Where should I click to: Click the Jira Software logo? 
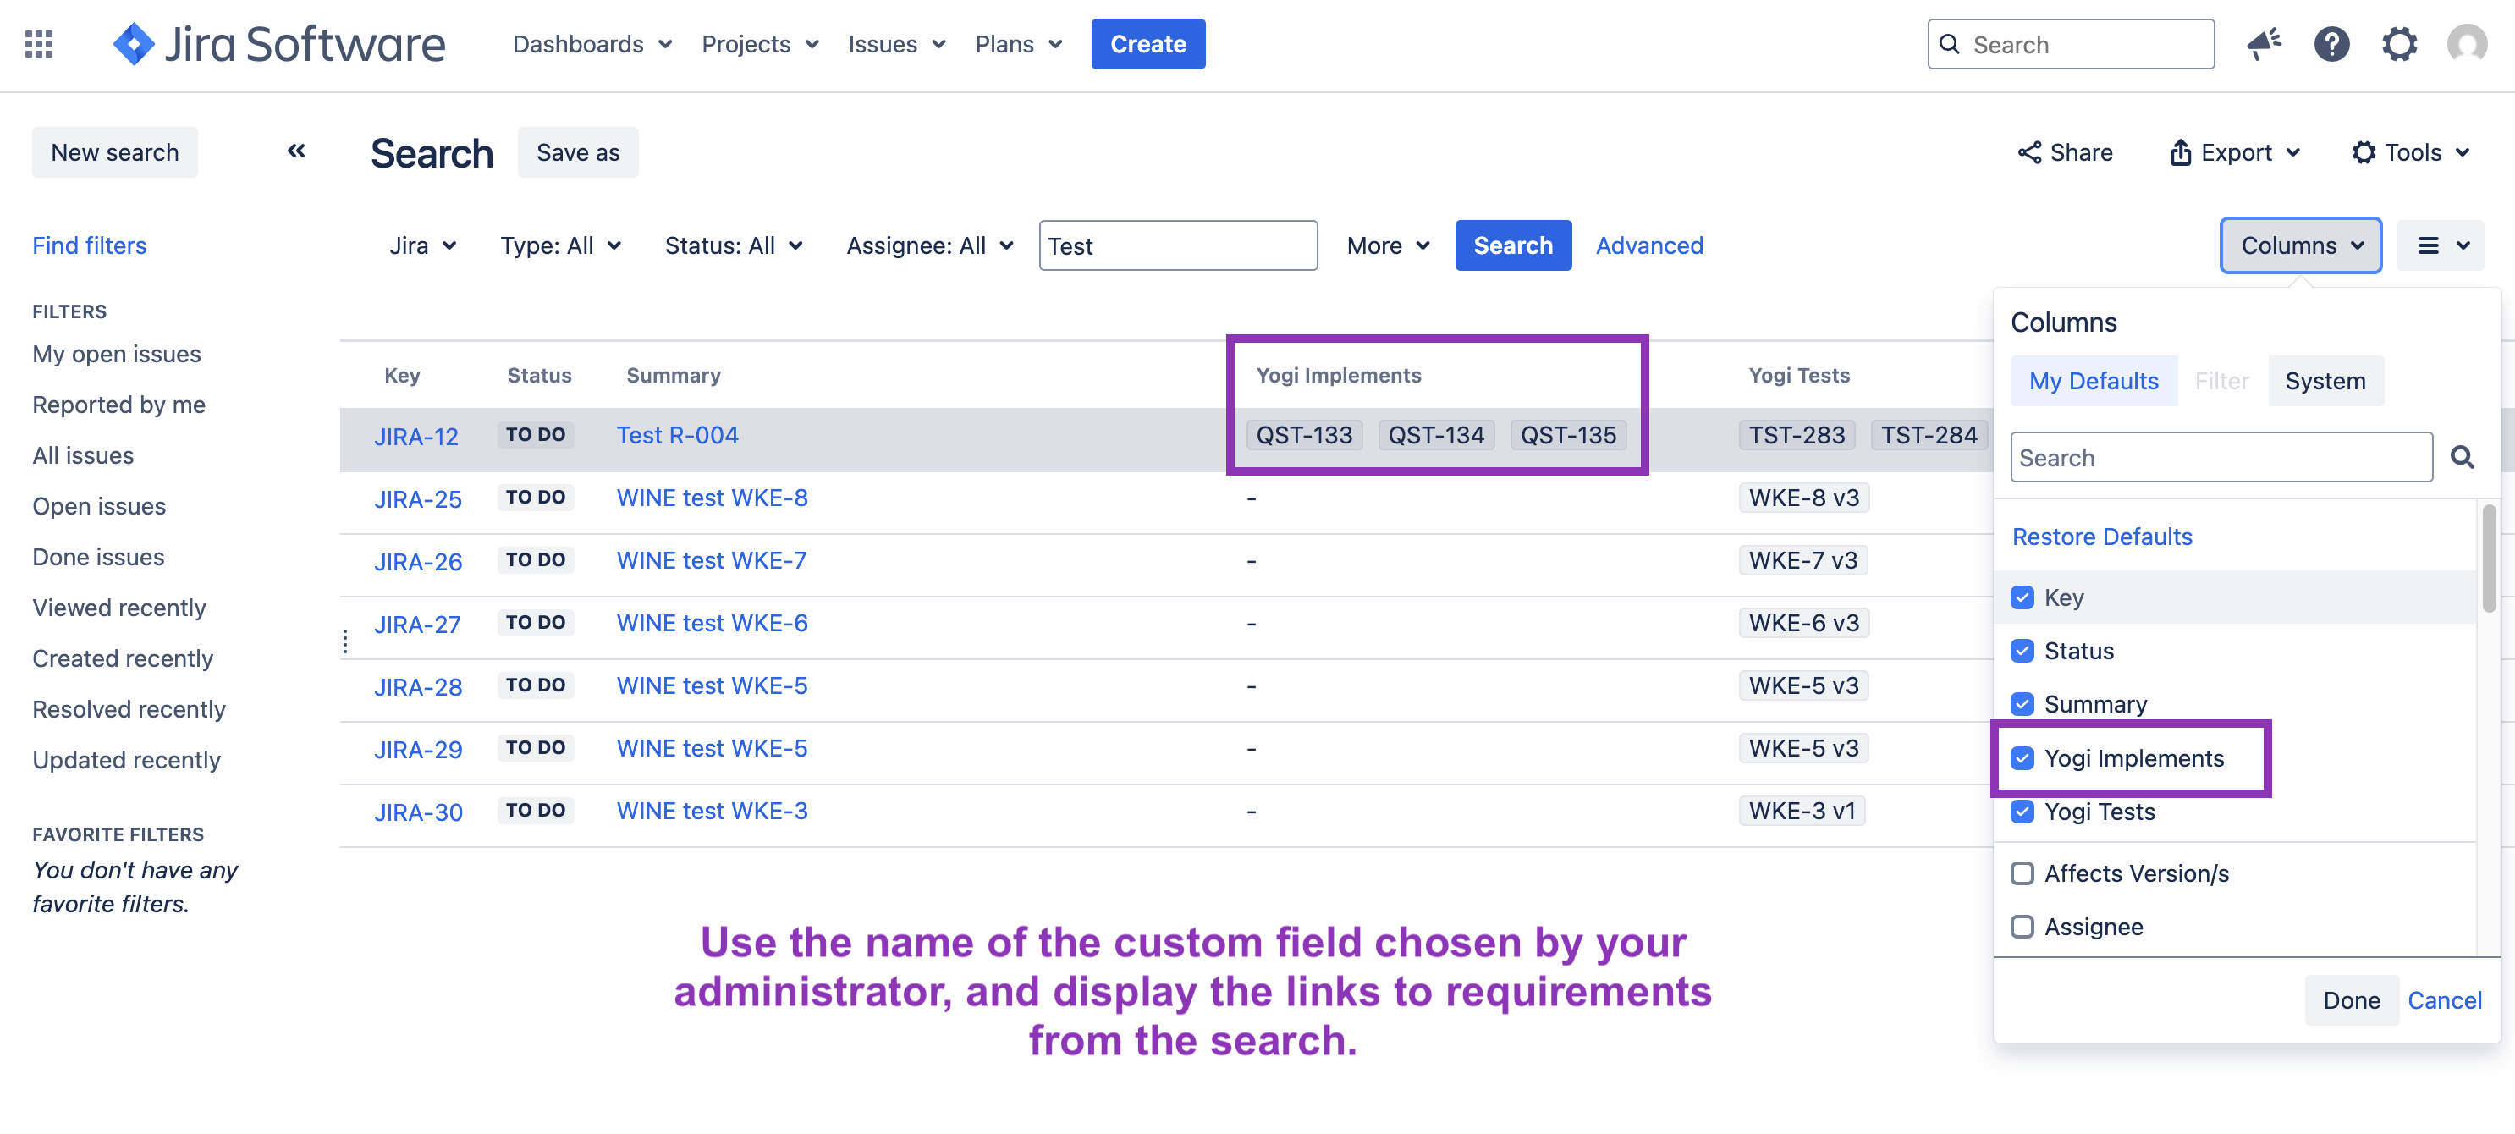coord(279,44)
